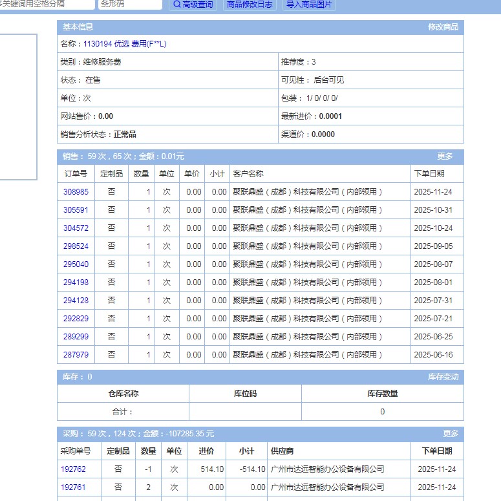Open sales order 305591
501x501 pixels.
(x=76, y=210)
